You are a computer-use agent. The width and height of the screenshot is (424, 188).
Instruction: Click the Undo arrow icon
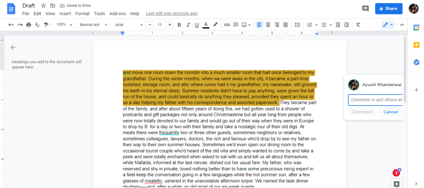[11, 25]
